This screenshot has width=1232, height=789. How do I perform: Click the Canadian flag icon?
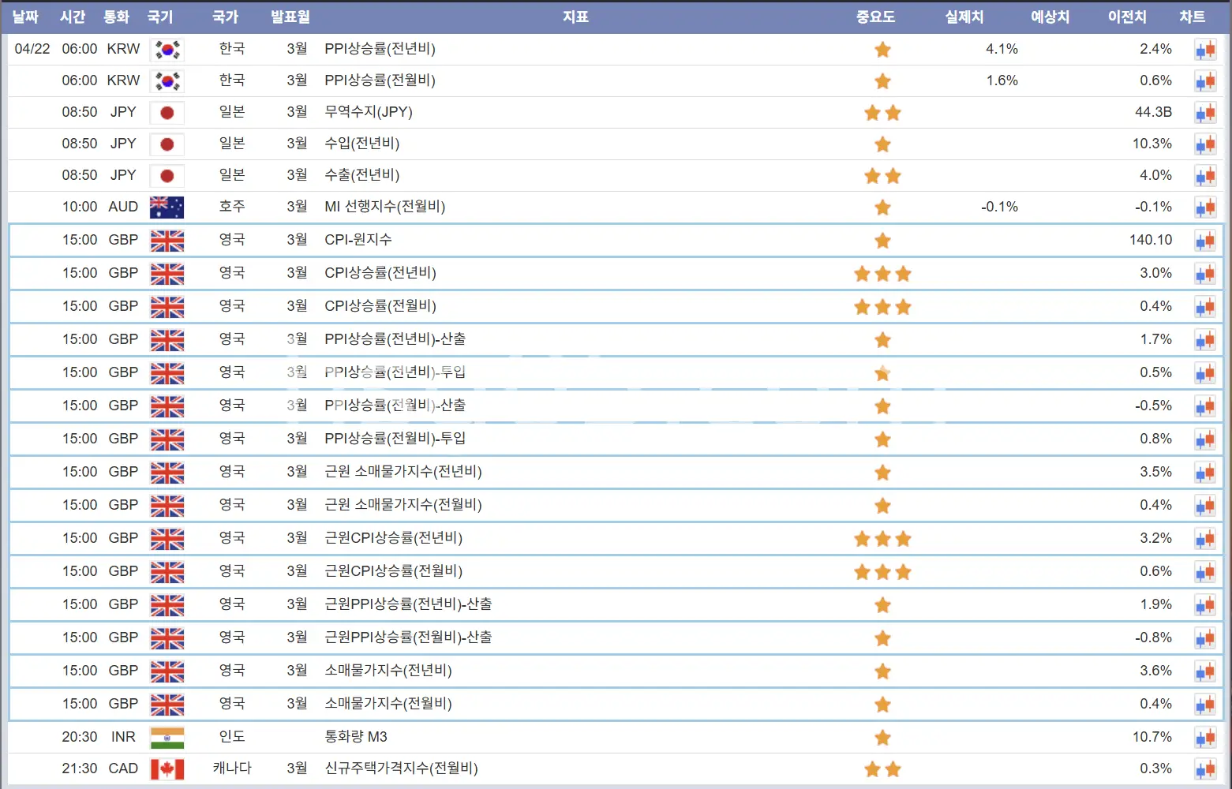point(167,769)
